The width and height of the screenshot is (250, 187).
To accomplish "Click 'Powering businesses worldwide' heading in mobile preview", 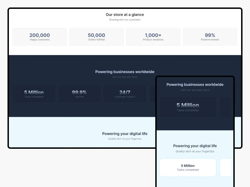I will click(195, 85).
